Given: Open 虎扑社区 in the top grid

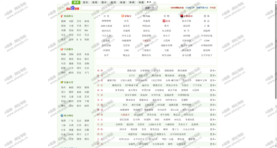Looking at the screenshot, I should (106, 31).
